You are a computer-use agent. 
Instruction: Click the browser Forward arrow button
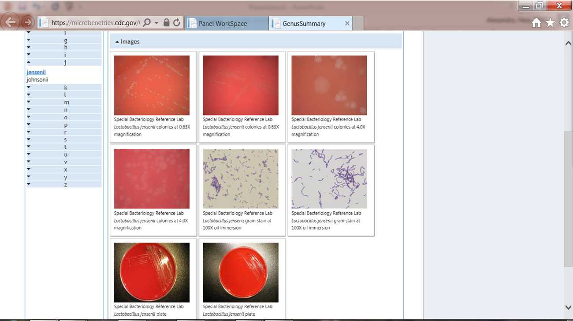pos(27,22)
